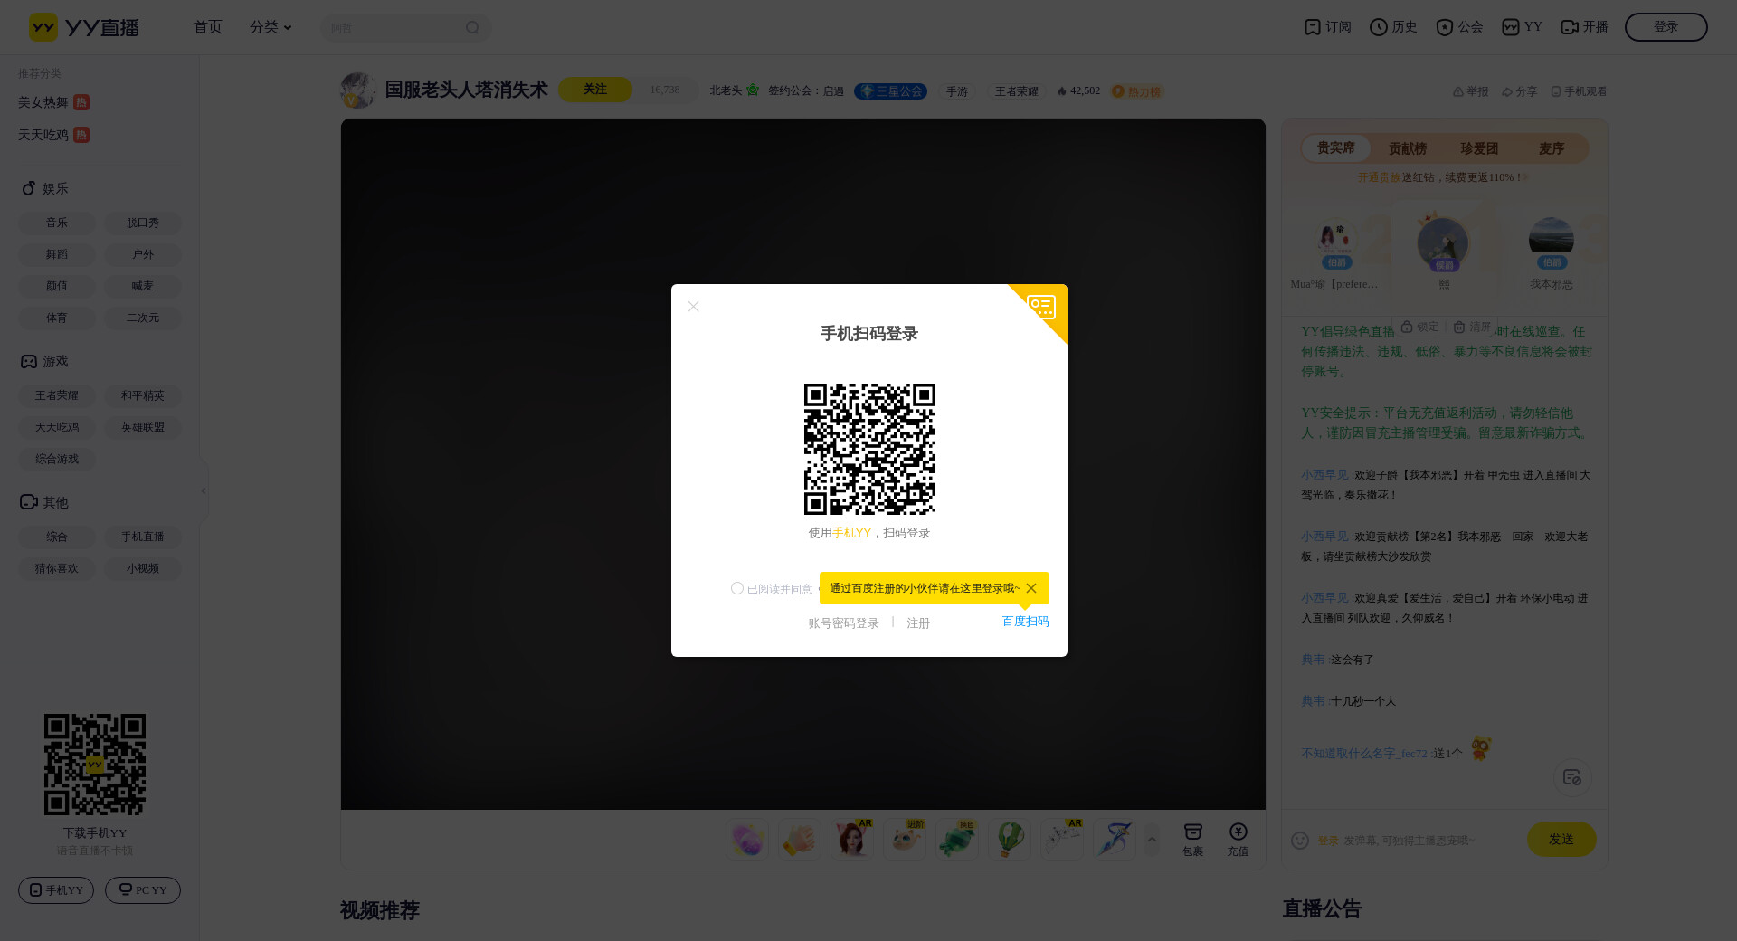Switch to the 贡献榜 tab

[1407, 148]
